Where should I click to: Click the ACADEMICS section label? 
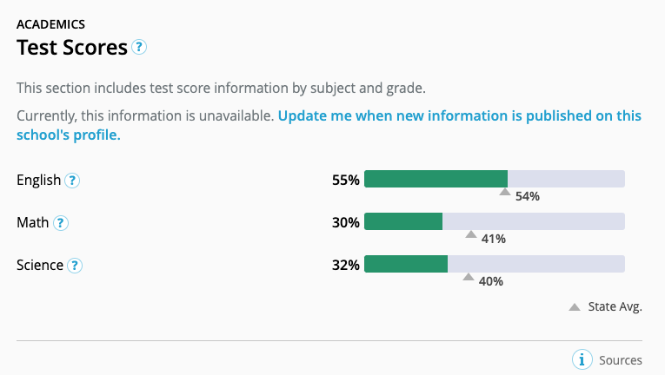point(51,24)
